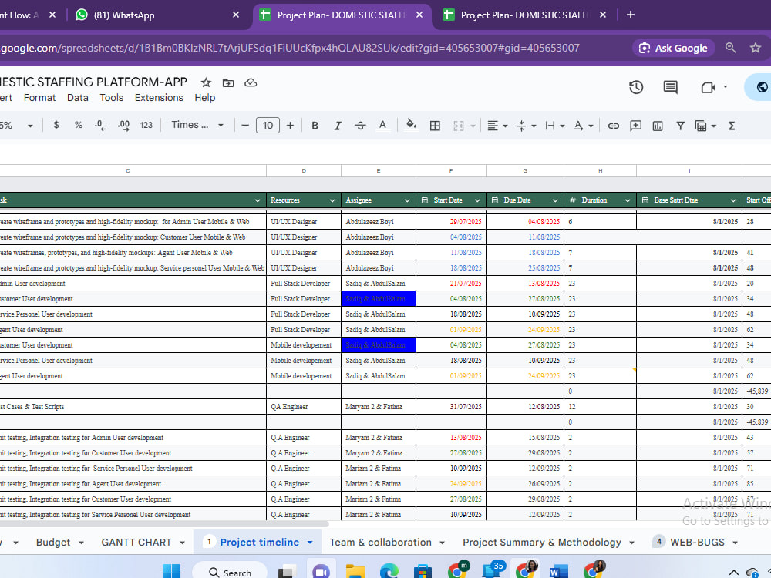
Task: Click the font size input field
Action: click(x=268, y=126)
